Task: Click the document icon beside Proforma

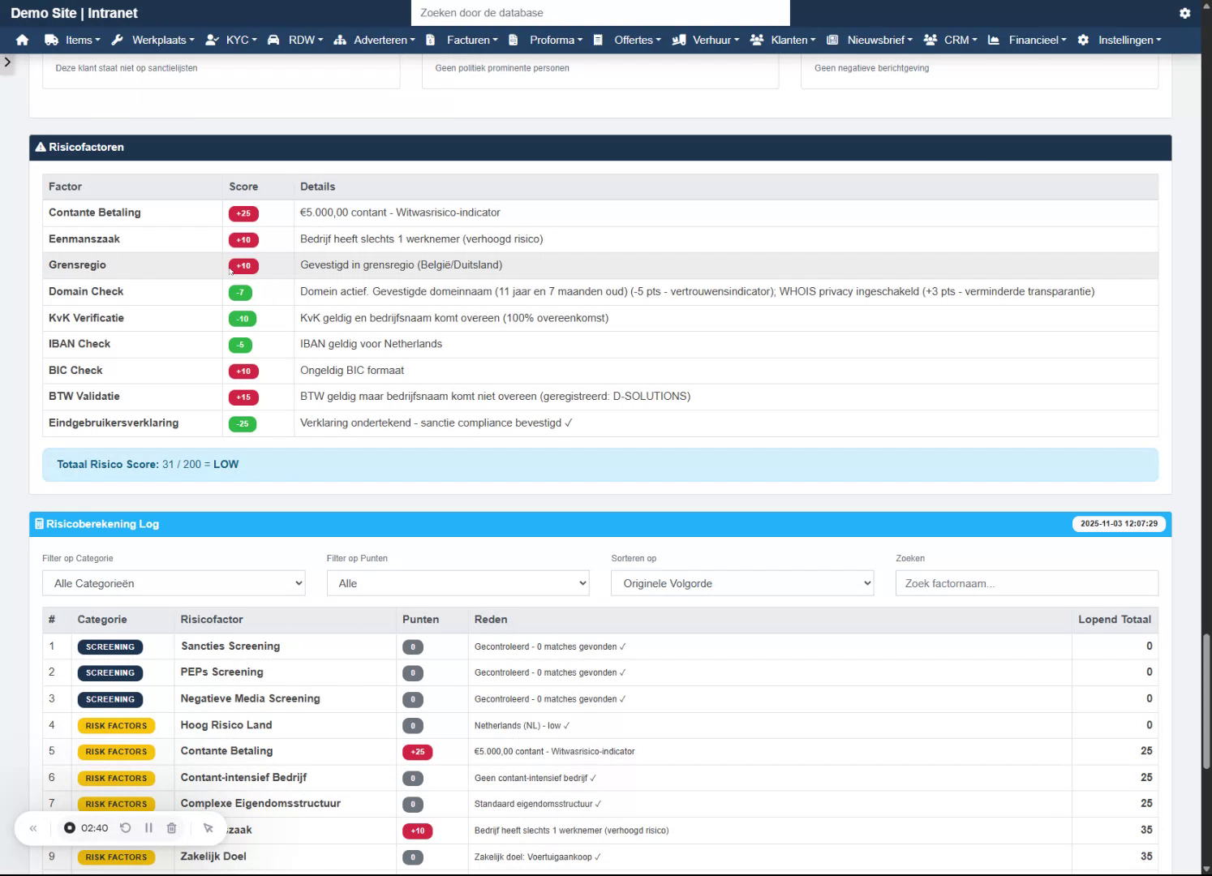Action: pos(514,40)
